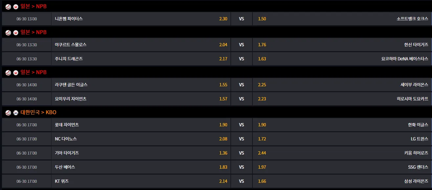Image resolution: width=432 pixels, height=190 pixels.
Task: Click Japan flag icon in NPB header above 13:30 games
Action: [16, 32]
